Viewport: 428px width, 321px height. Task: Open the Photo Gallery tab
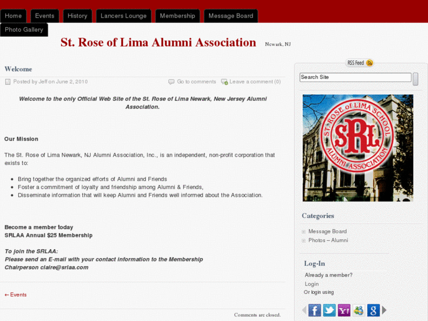click(x=24, y=29)
